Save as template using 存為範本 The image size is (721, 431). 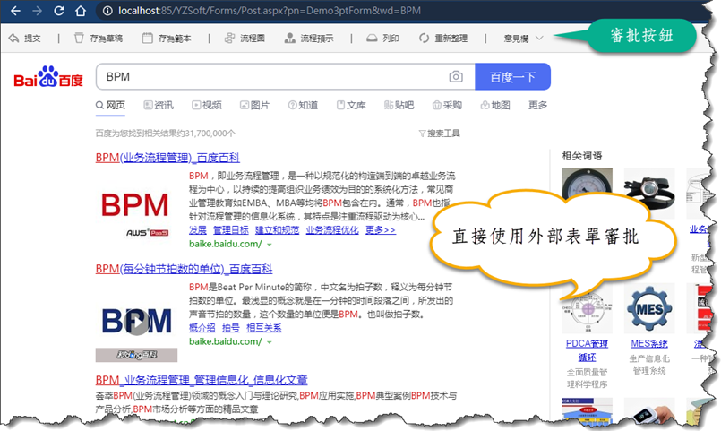tap(167, 39)
